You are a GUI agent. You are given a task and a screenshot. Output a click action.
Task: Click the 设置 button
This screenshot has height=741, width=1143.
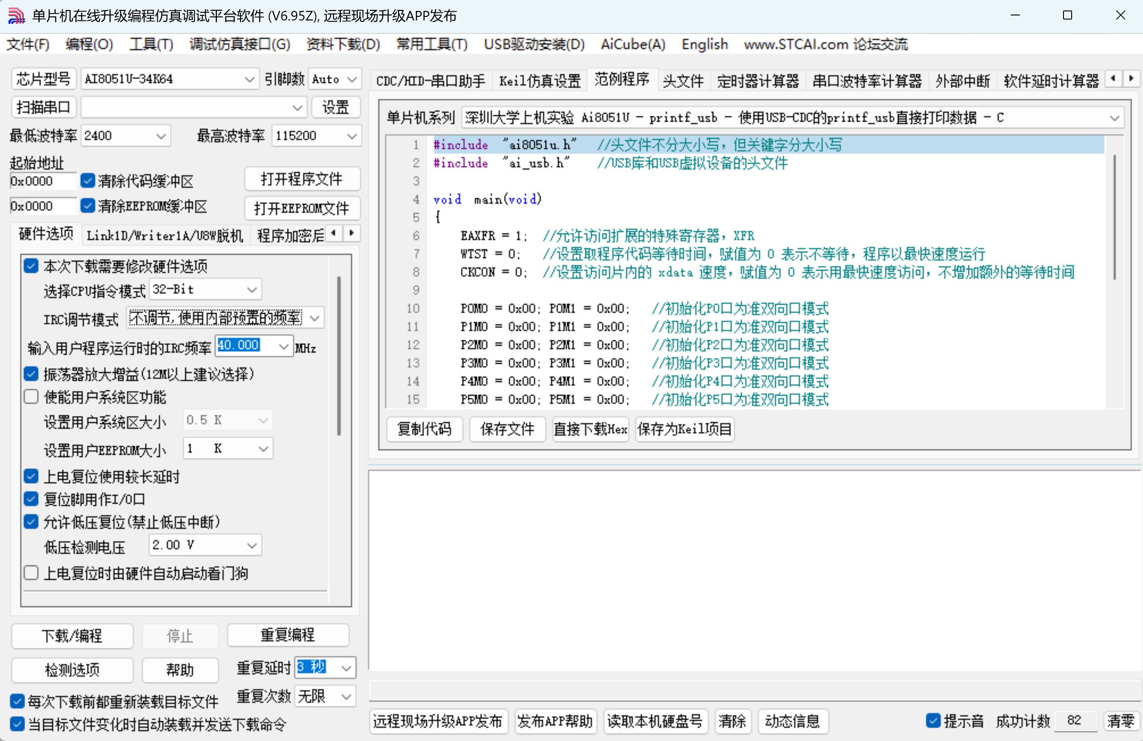335,107
